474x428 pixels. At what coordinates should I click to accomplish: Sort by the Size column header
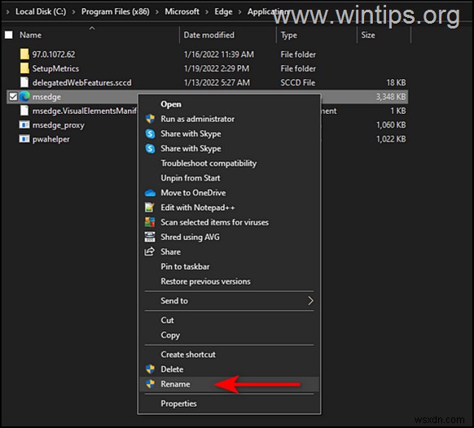click(x=368, y=35)
